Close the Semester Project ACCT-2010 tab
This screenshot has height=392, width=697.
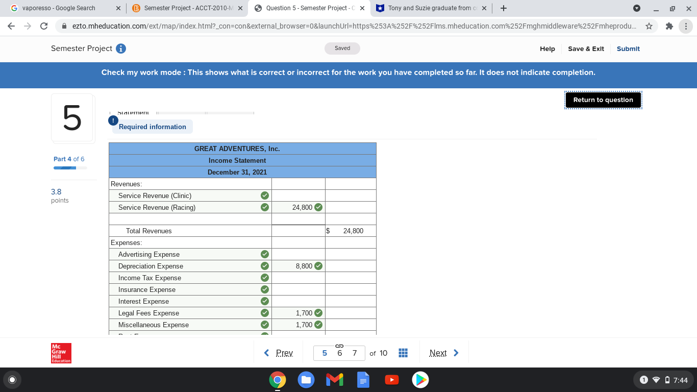(240, 8)
